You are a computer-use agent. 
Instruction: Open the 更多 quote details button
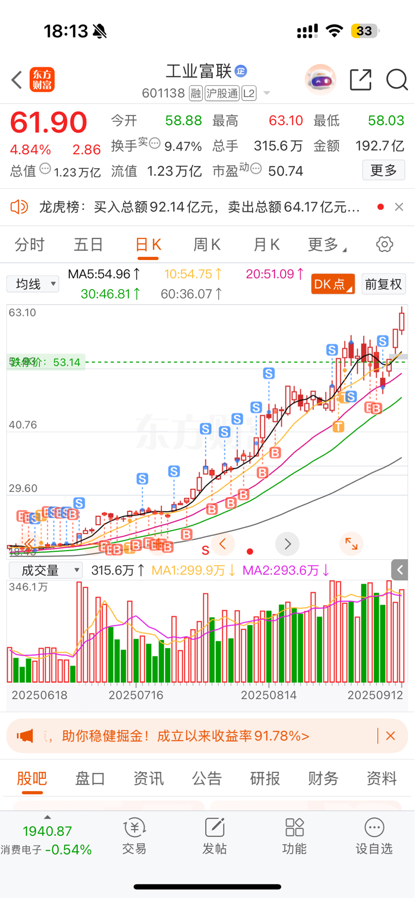click(x=384, y=170)
